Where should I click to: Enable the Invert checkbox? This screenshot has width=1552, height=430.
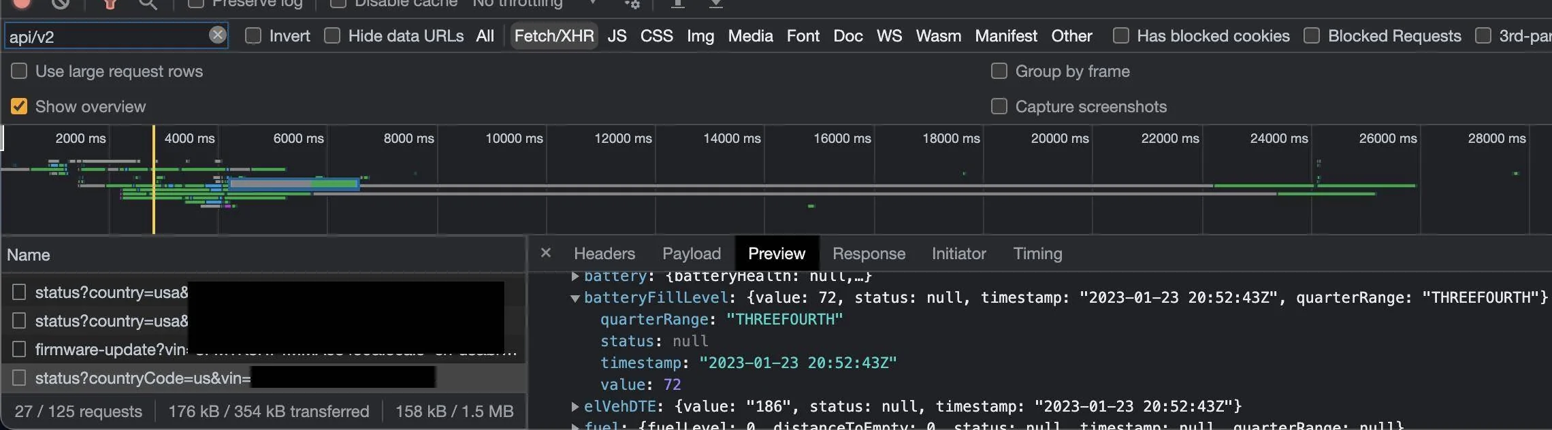pos(253,35)
